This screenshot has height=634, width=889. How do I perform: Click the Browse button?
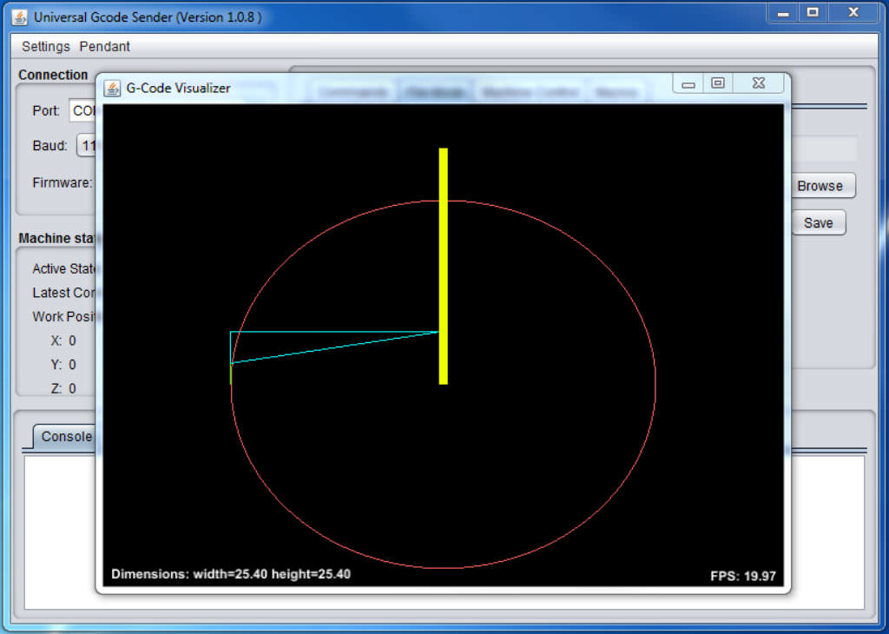tap(819, 186)
